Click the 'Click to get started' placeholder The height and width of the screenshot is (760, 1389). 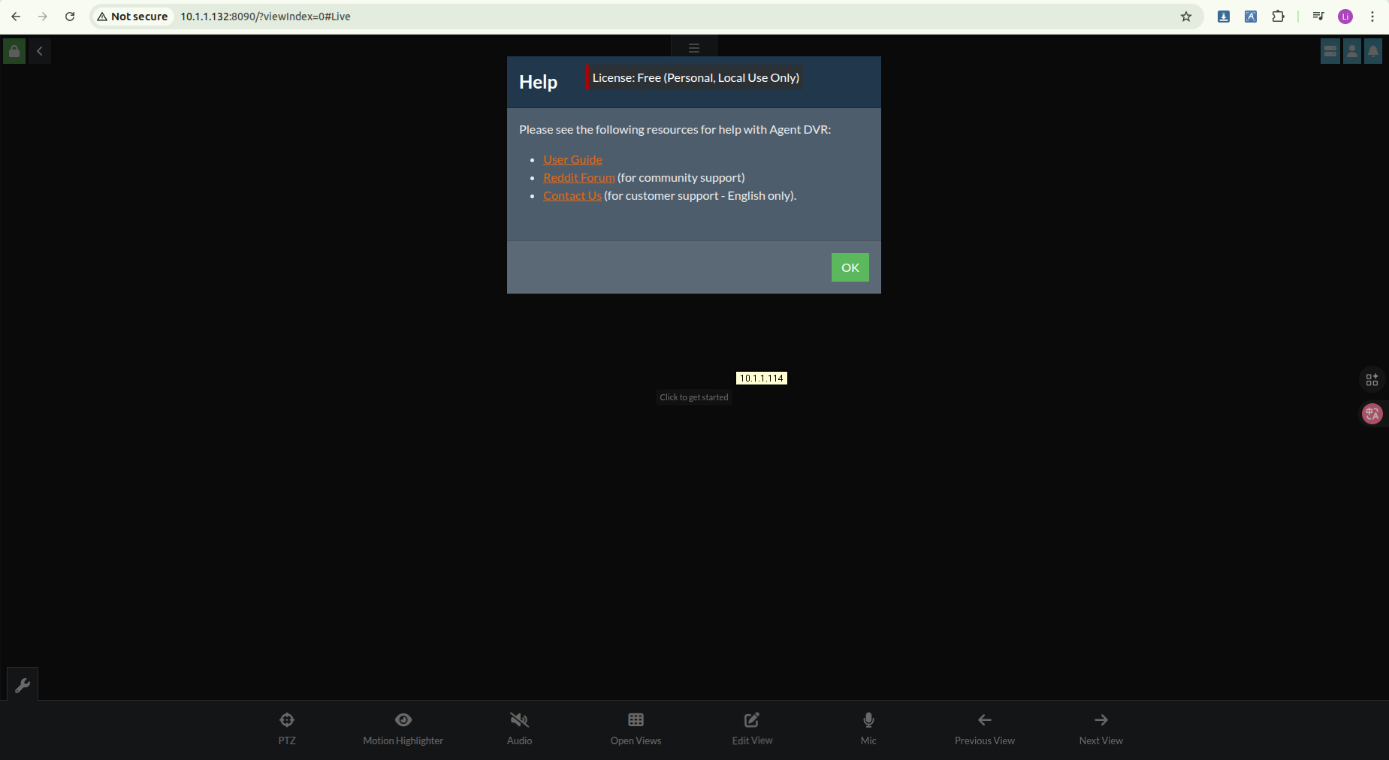693,397
